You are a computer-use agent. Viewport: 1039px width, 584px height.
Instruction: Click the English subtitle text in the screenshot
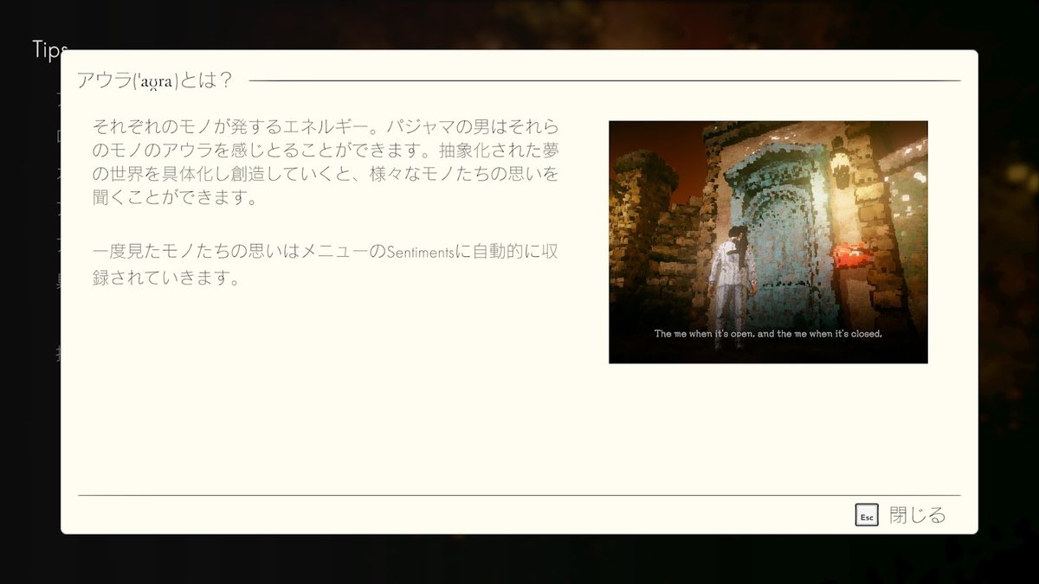pos(767,333)
